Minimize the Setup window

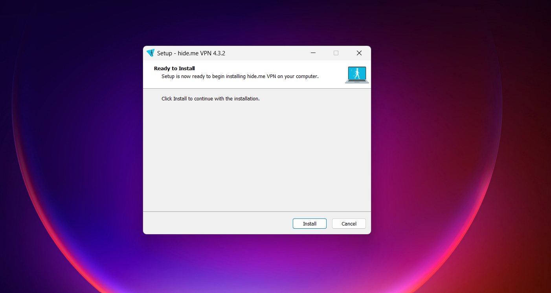pyautogui.click(x=313, y=53)
